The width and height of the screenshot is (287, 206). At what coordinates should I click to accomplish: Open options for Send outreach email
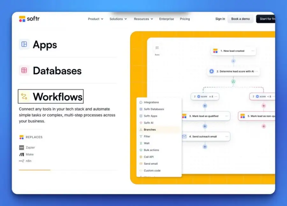(227, 137)
